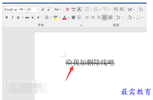The width and height of the screenshot is (153, 100).
Task: Click the Increase Font Size icon
Action: pos(43,9)
